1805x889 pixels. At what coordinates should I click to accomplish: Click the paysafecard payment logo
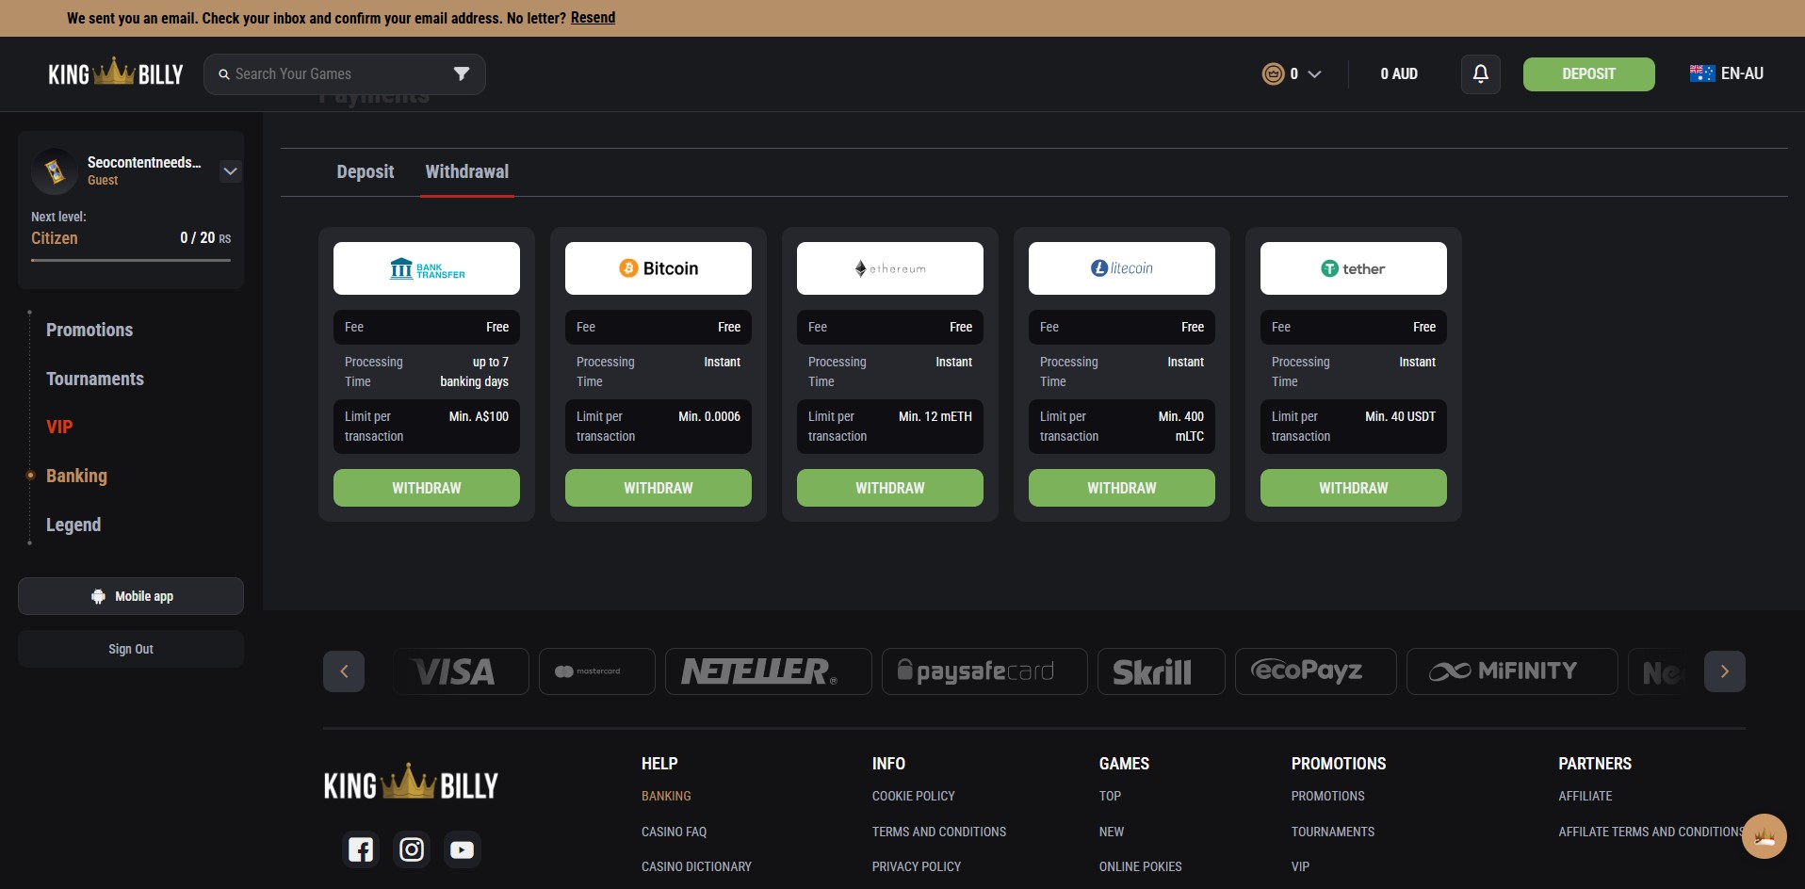(x=984, y=671)
